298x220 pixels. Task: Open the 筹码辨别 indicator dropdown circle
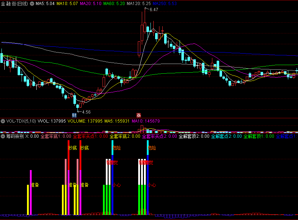[x=3, y=136]
